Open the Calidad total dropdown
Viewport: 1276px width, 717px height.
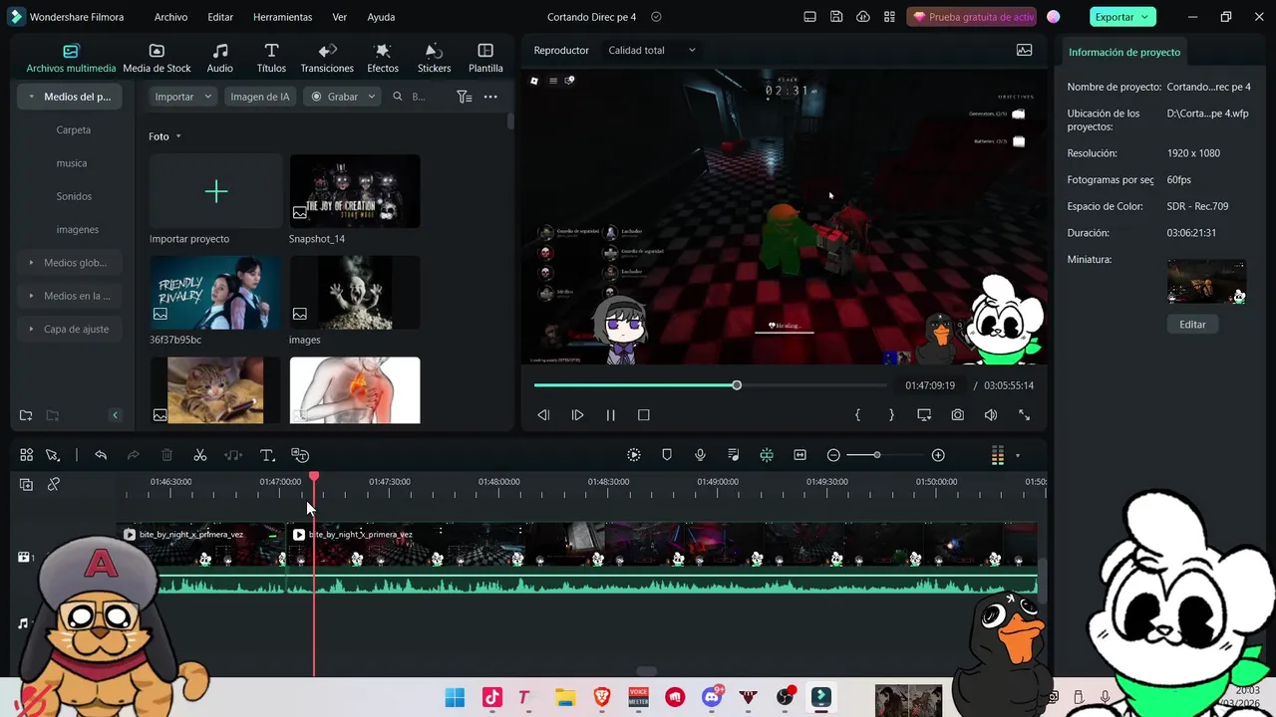652,50
